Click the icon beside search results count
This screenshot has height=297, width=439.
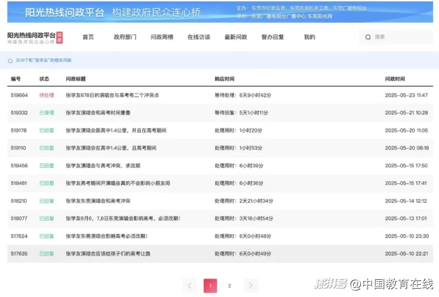pos(10,61)
